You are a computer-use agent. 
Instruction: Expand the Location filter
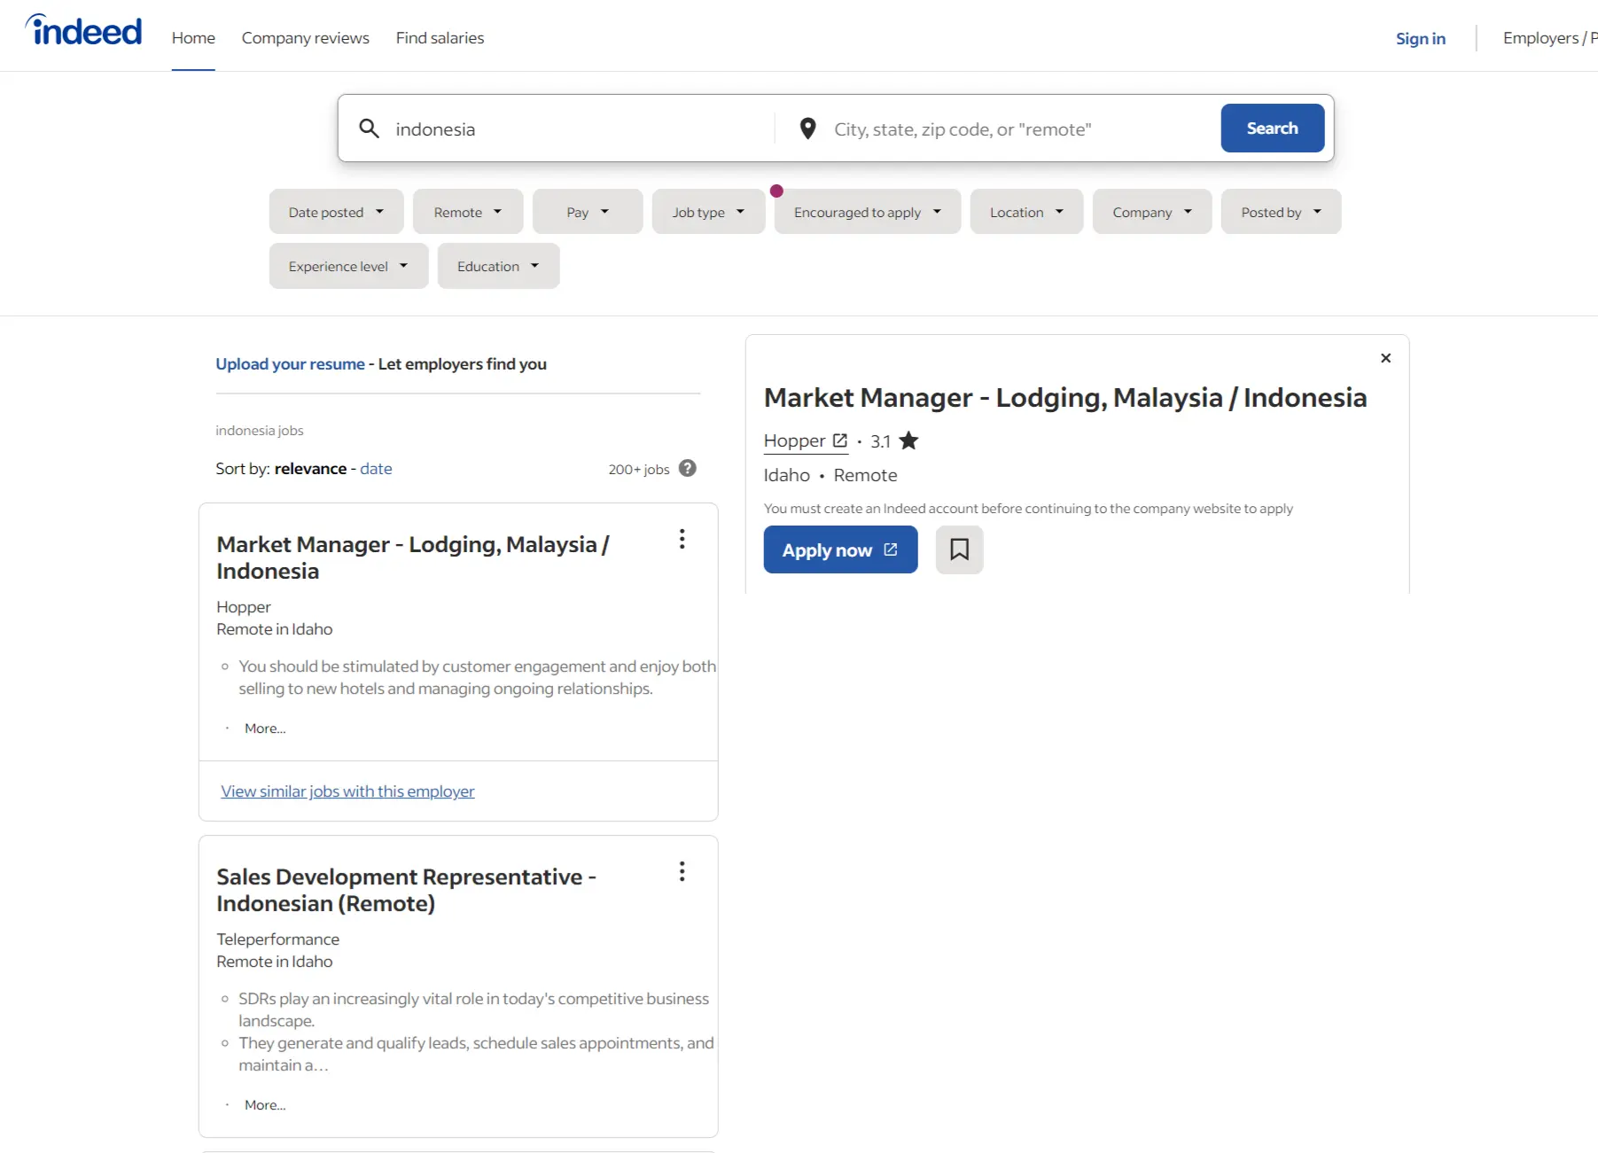(1026, 212)
